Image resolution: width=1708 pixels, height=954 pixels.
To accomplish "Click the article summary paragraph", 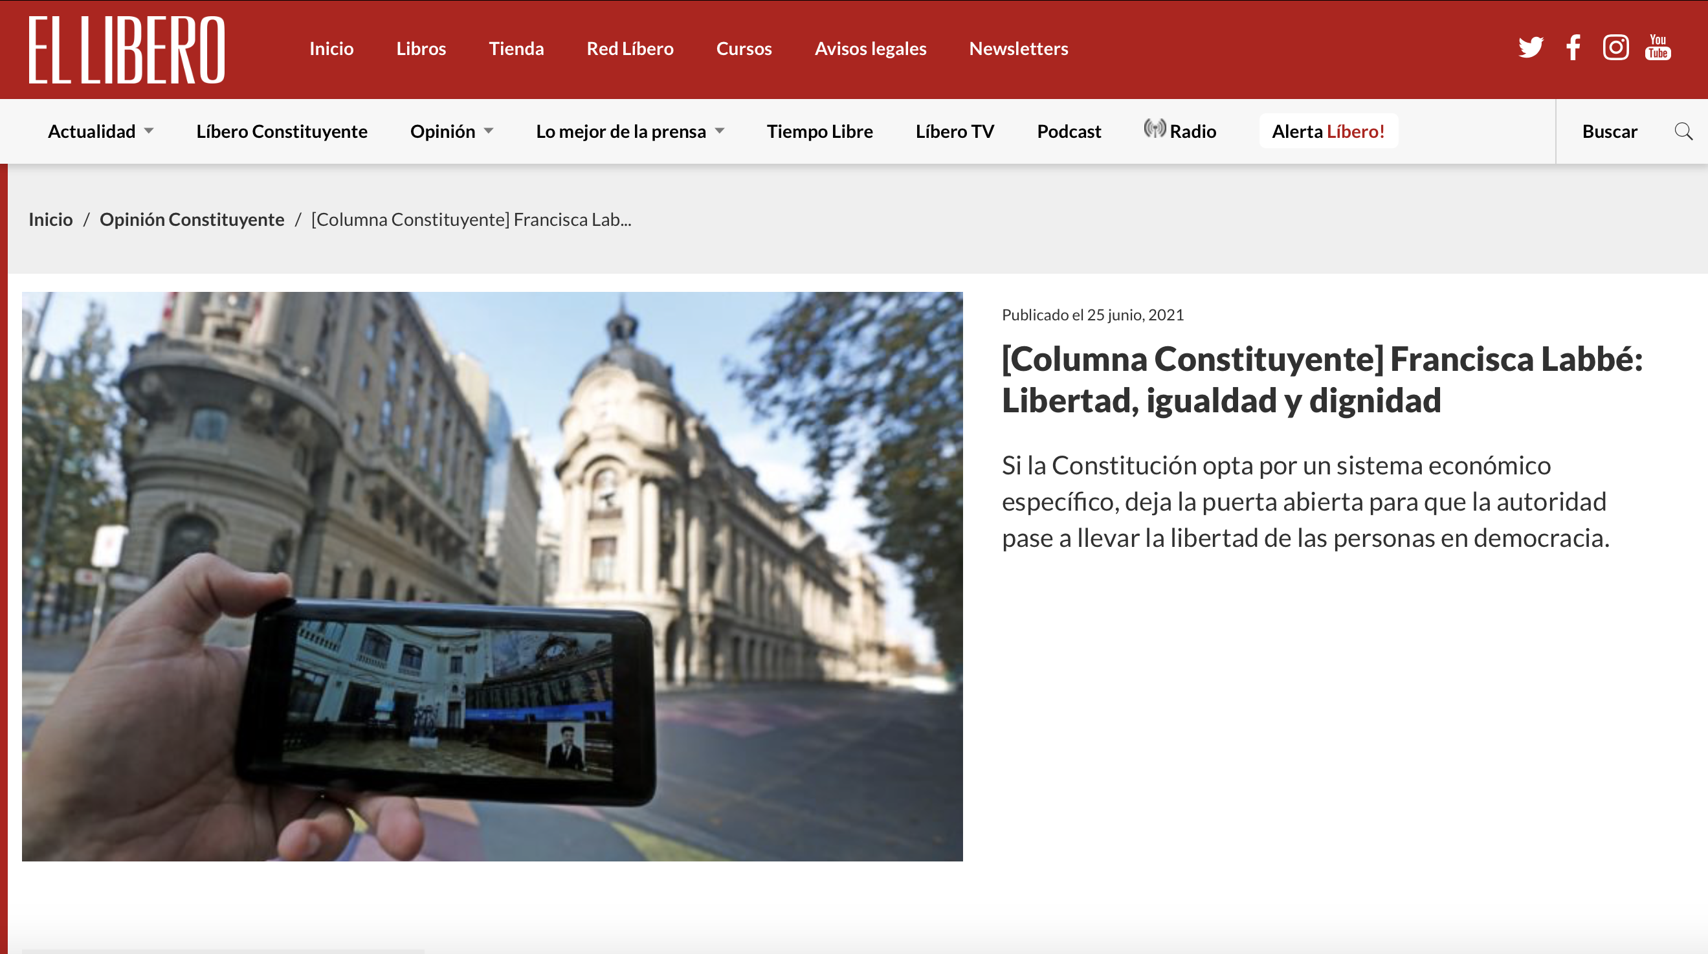I will pos(1305,502).
